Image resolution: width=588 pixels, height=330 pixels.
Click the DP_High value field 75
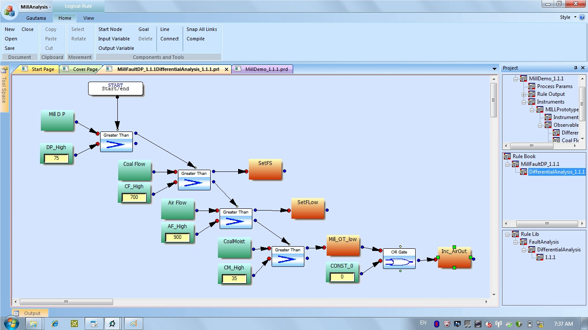point(56,158)
